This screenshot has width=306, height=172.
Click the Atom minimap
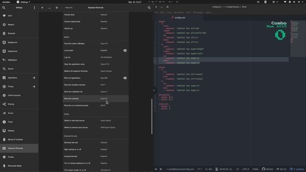[x=298, y=39]
